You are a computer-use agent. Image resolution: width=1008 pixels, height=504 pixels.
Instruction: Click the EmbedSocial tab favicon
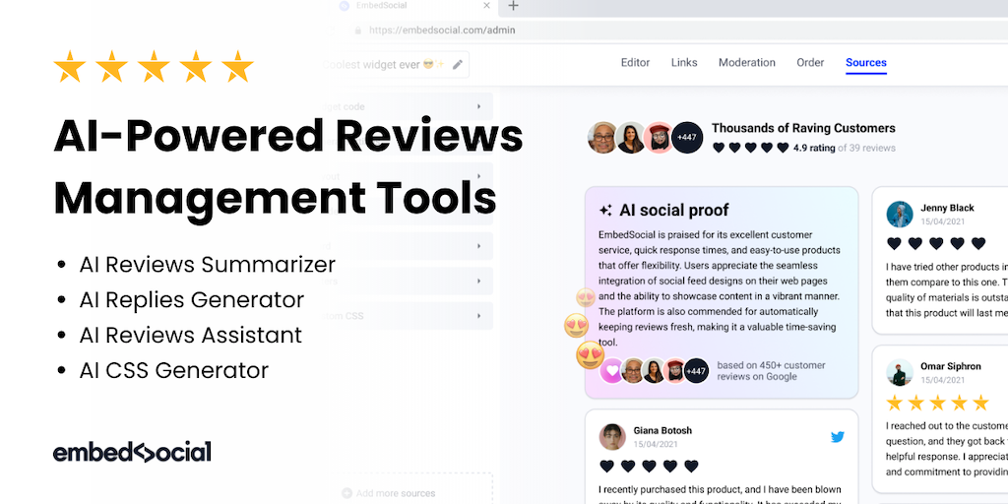click(344, 6)
